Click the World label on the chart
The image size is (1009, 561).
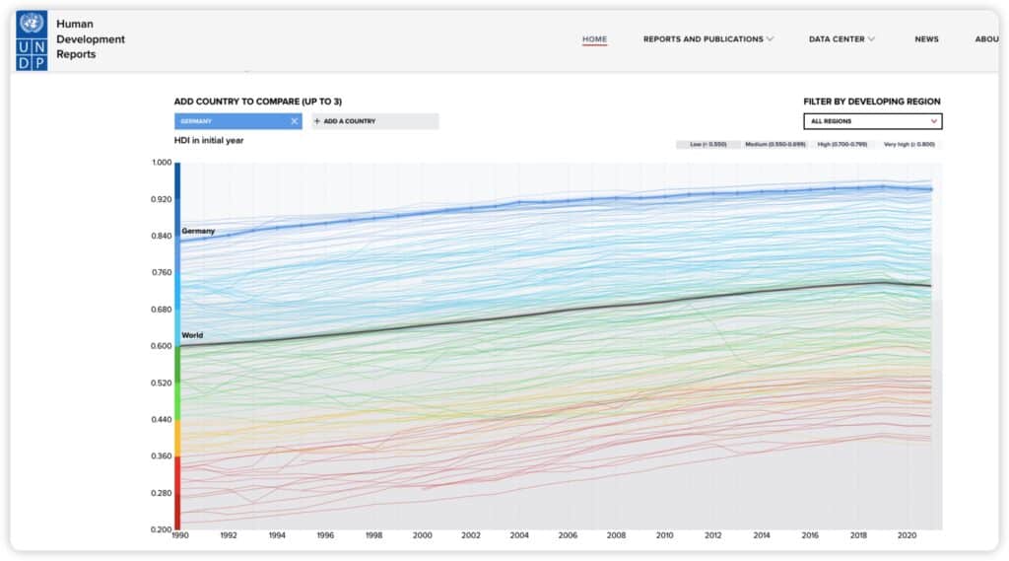coord(192,335)
